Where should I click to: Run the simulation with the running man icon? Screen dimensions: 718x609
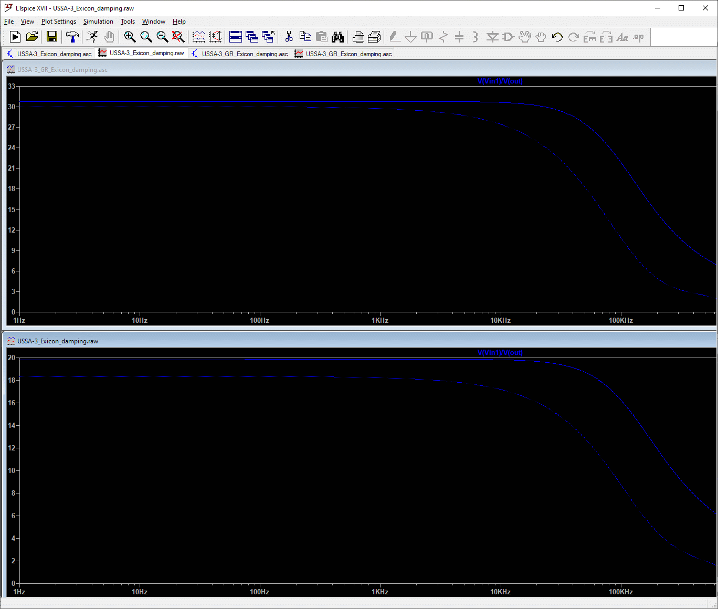92,37
